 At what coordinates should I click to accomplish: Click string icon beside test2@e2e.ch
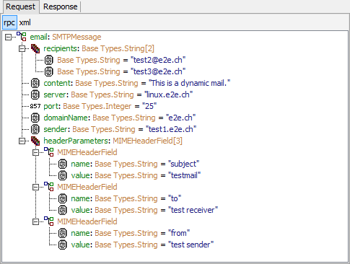49,60
